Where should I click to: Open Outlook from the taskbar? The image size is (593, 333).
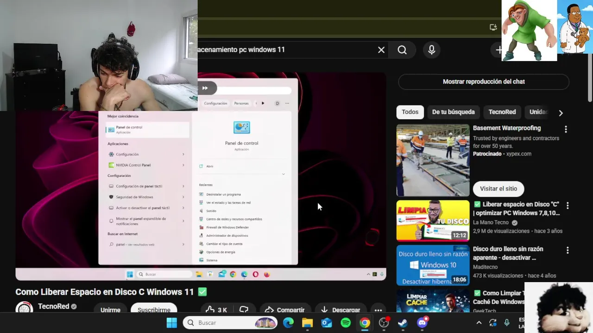coord(327,323)
